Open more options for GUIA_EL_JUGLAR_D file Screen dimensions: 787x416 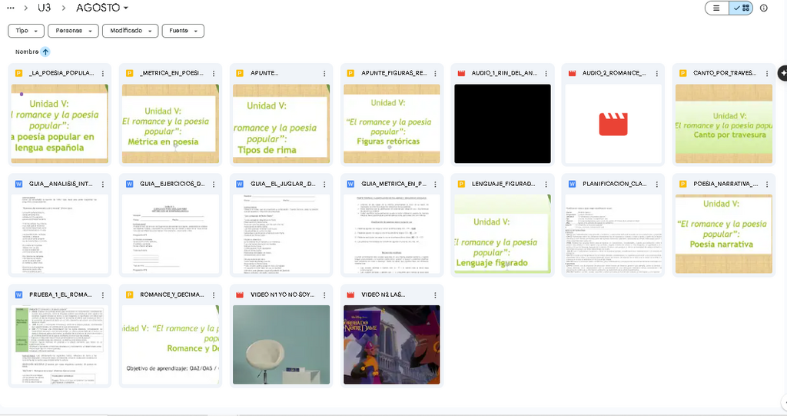click(325, 185)
